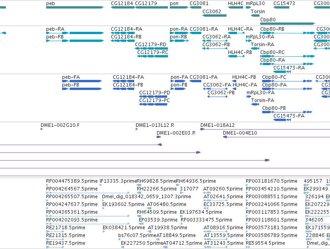The height and width of the screenshot is (249, 330).
Task: Click the pon gene label
Action: coord(174,3)
